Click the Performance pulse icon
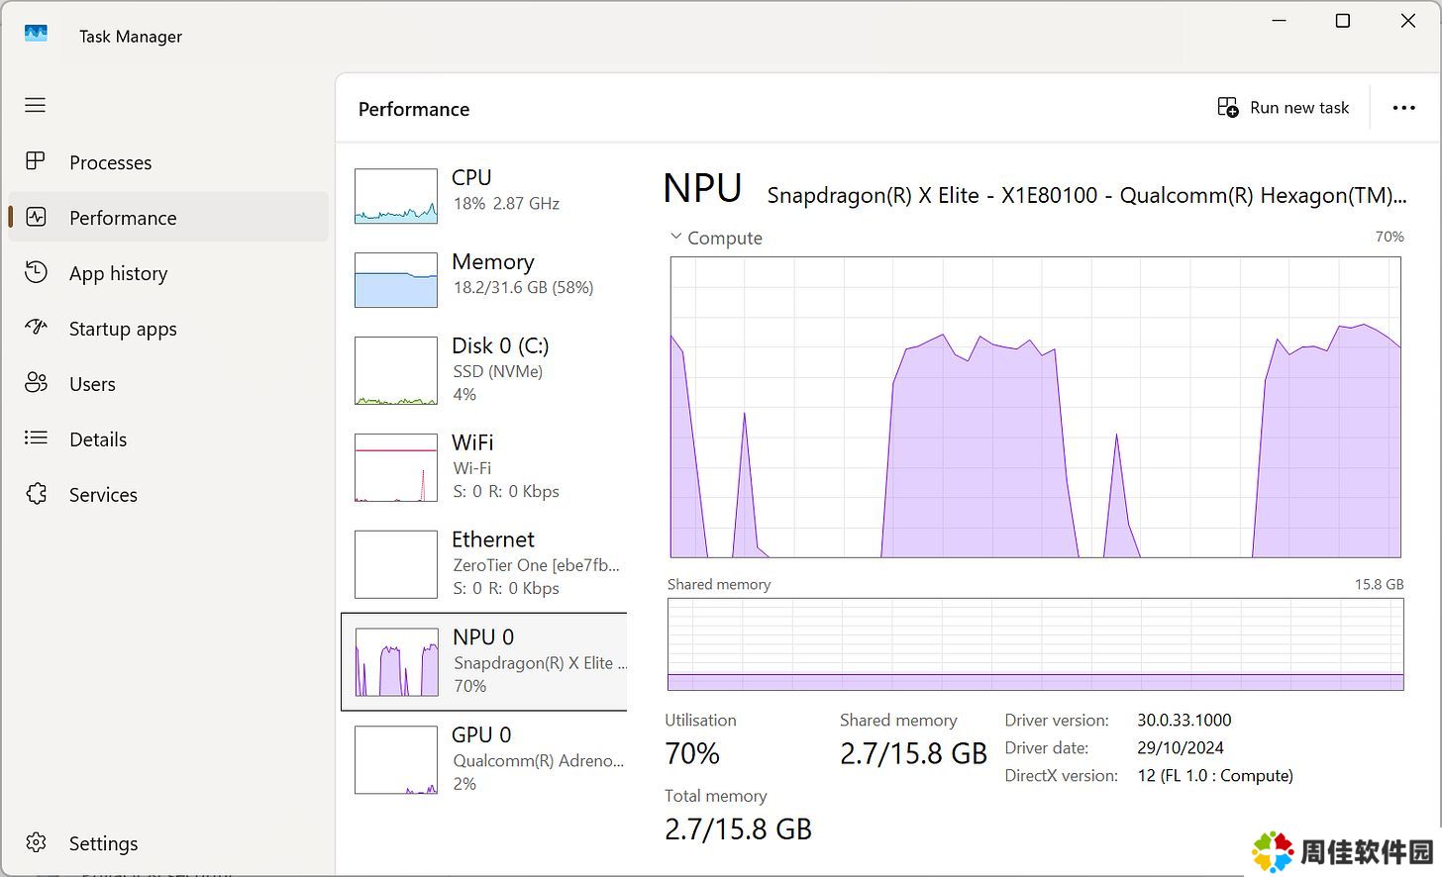1442x877 pixels. pos(36,217)
